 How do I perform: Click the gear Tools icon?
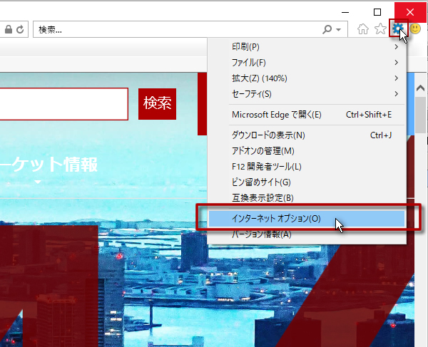pos(398,29)
